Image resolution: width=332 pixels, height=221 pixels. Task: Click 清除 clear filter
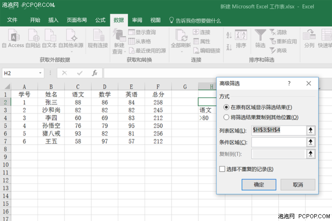278,32
